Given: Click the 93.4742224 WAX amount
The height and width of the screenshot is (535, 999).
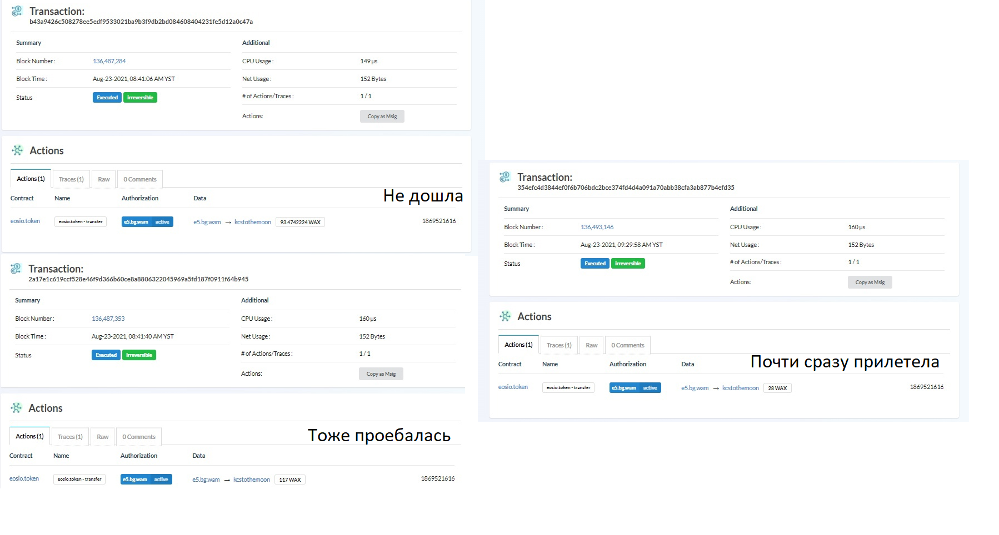Looking at the screenshot, I should click(x=300, y=222).
